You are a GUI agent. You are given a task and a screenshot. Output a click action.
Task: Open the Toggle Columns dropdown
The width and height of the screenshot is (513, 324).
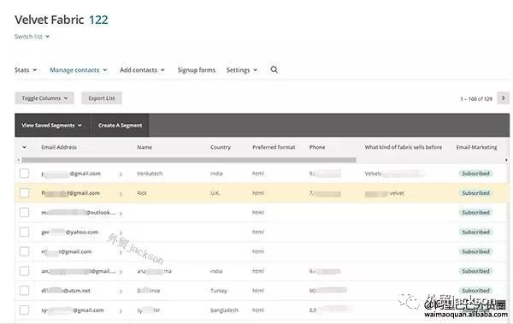click(x=44, y=98)
